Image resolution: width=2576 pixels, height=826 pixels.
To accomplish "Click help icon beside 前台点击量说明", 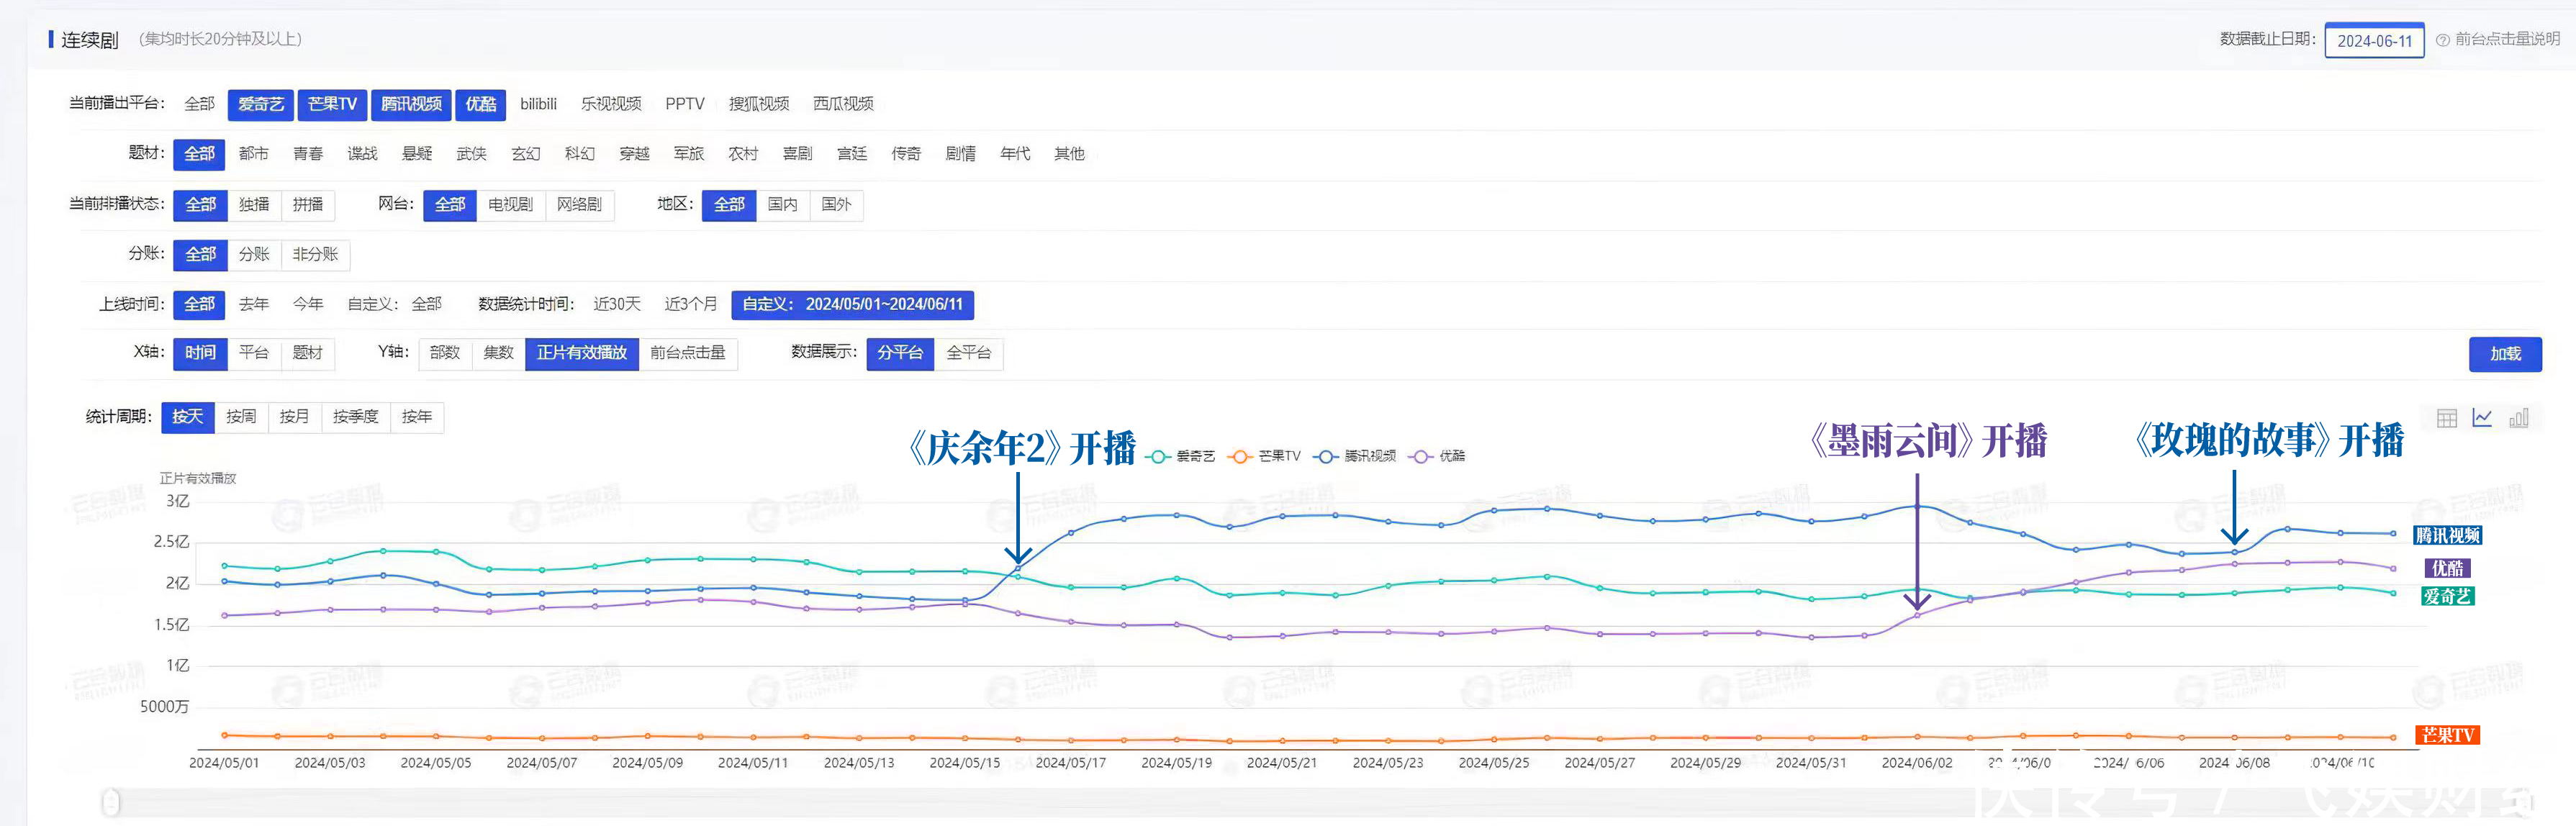I will point(2442,40).
